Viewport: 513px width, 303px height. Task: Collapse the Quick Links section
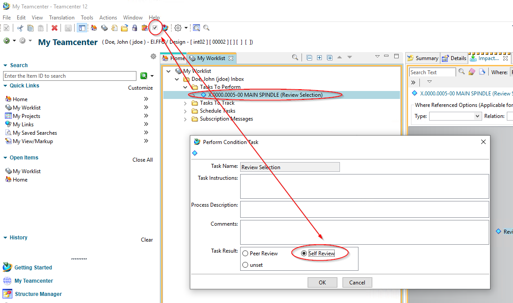[5, 86]
